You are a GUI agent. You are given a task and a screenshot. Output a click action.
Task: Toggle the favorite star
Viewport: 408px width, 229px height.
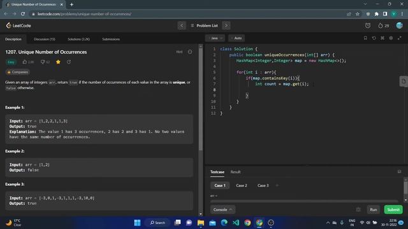(58, 62)
